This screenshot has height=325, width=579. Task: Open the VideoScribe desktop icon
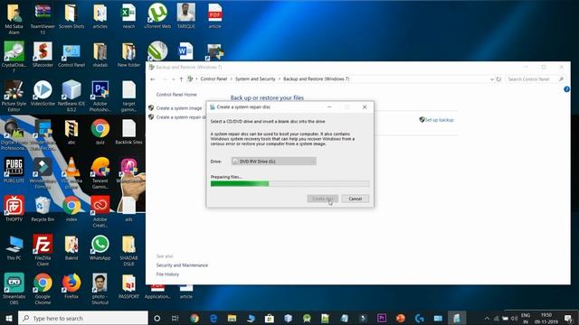(43, 94)
